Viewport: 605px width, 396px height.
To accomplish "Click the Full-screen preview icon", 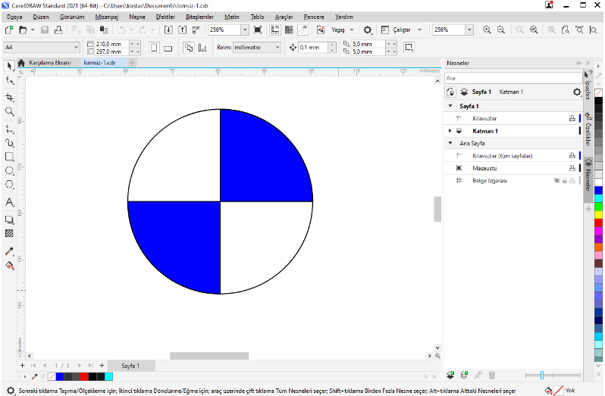I will (x=258, y=30).
